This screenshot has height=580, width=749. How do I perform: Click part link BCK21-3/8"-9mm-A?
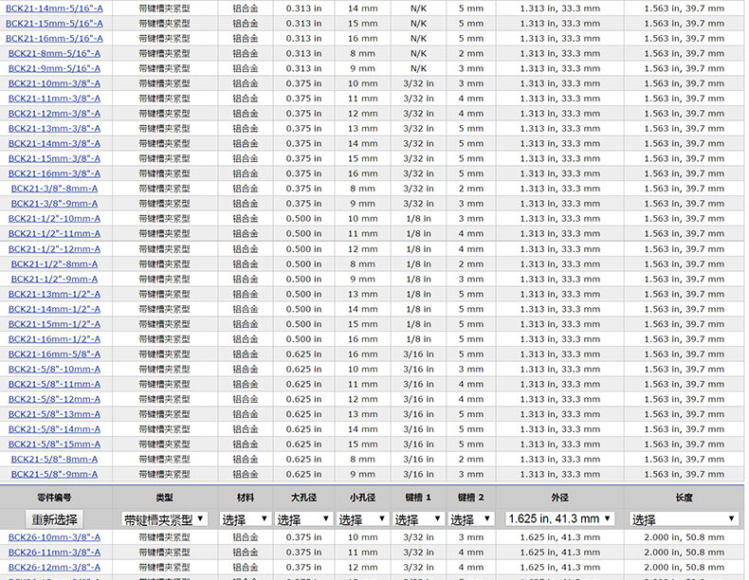(55, 204)
